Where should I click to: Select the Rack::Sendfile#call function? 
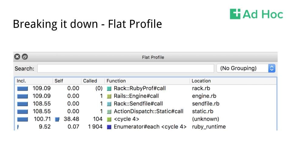(x=138, y=104)
